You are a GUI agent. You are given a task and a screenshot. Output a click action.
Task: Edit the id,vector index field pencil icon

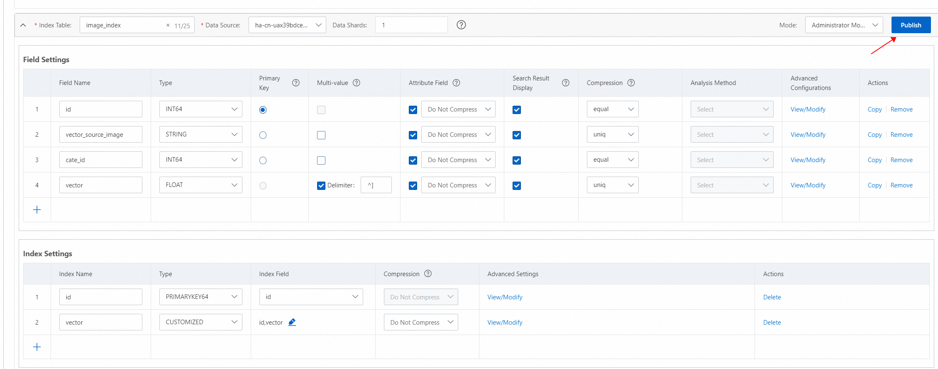(292, 322)
